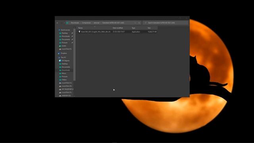
Task: Open the address bar history dropdown
Action: click(x=135, y=23)
